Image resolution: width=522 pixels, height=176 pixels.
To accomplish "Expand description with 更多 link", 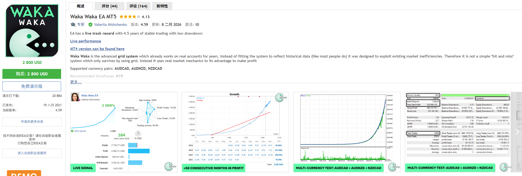I will [76, 82].
